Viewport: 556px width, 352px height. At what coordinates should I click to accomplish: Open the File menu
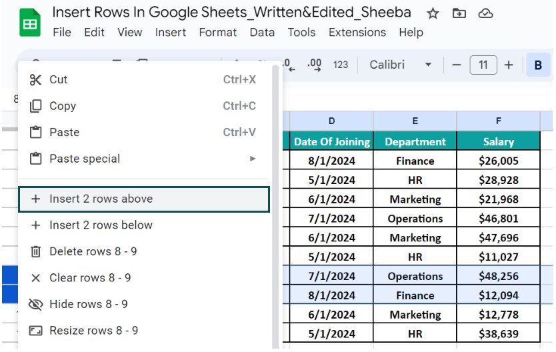62,32
